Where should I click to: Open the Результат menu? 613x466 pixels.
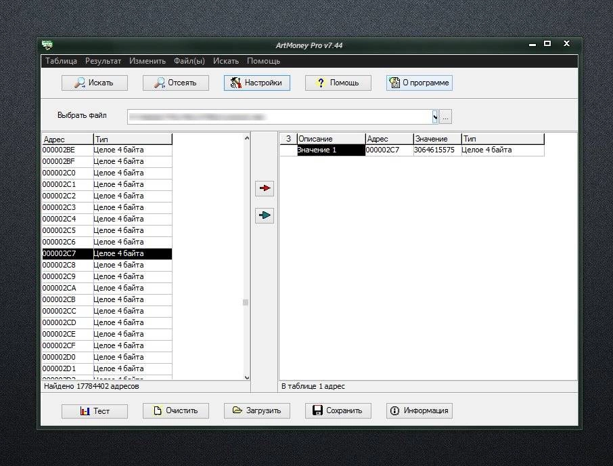(x=104, y=61)
